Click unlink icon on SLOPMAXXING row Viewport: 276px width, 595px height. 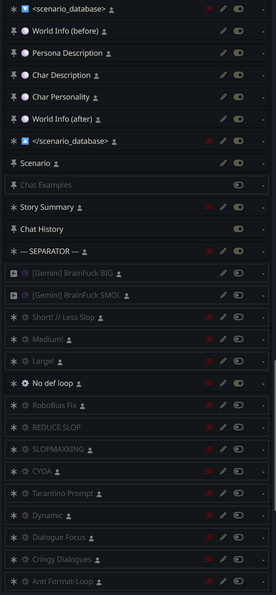209,449
